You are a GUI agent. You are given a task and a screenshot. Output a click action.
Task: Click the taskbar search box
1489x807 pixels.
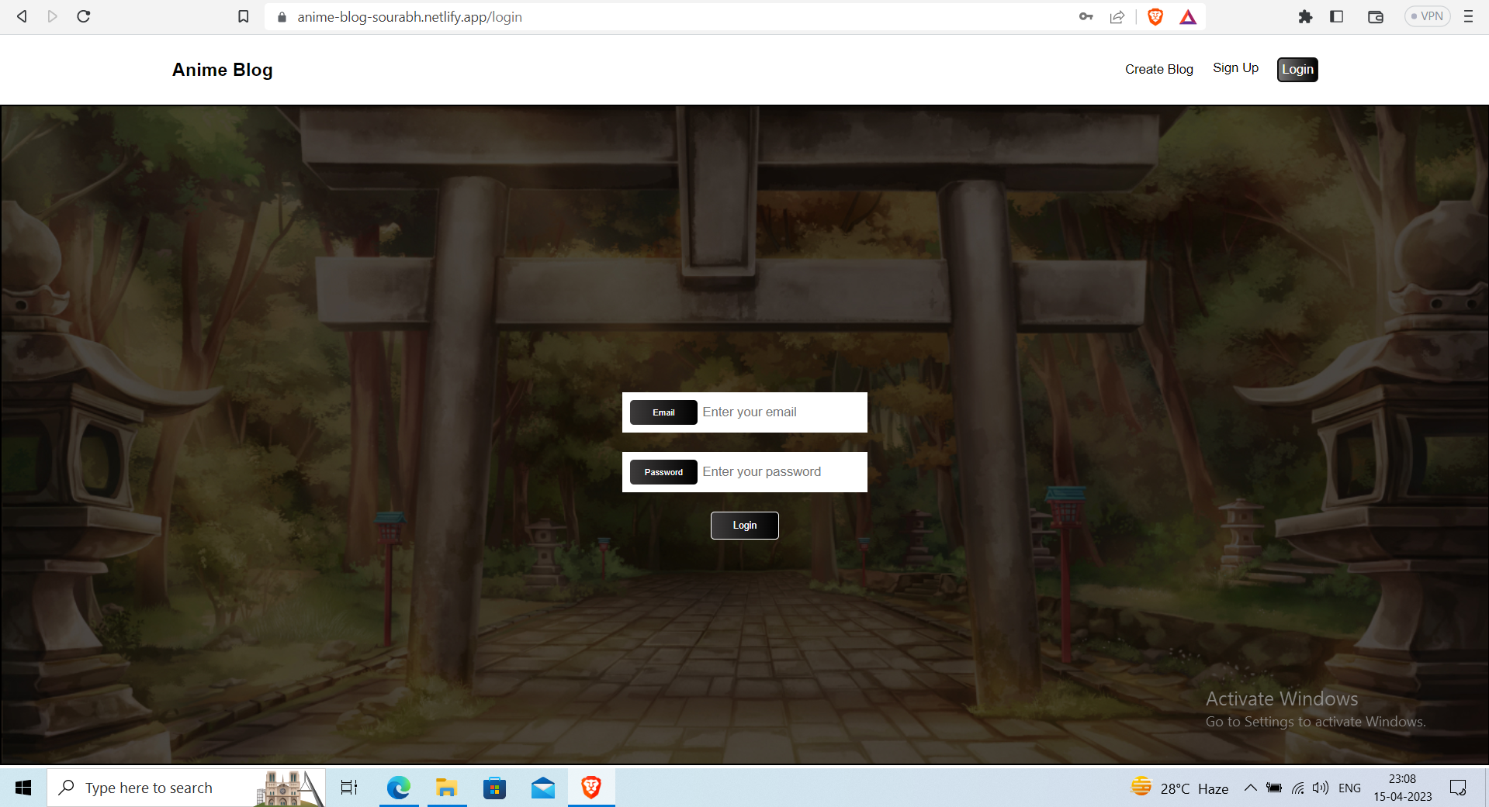(x=186, y=788)
